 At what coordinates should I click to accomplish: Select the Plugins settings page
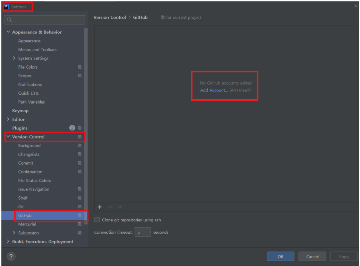click(20, 128)
